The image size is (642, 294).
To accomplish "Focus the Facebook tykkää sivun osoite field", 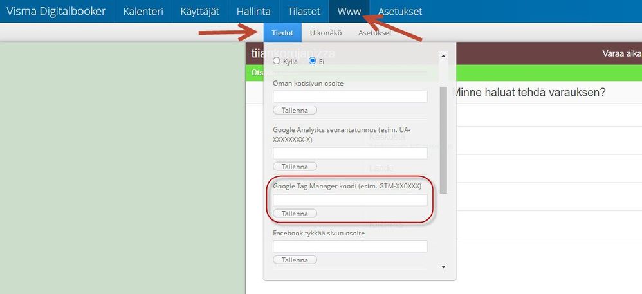I will pos(350,246).
